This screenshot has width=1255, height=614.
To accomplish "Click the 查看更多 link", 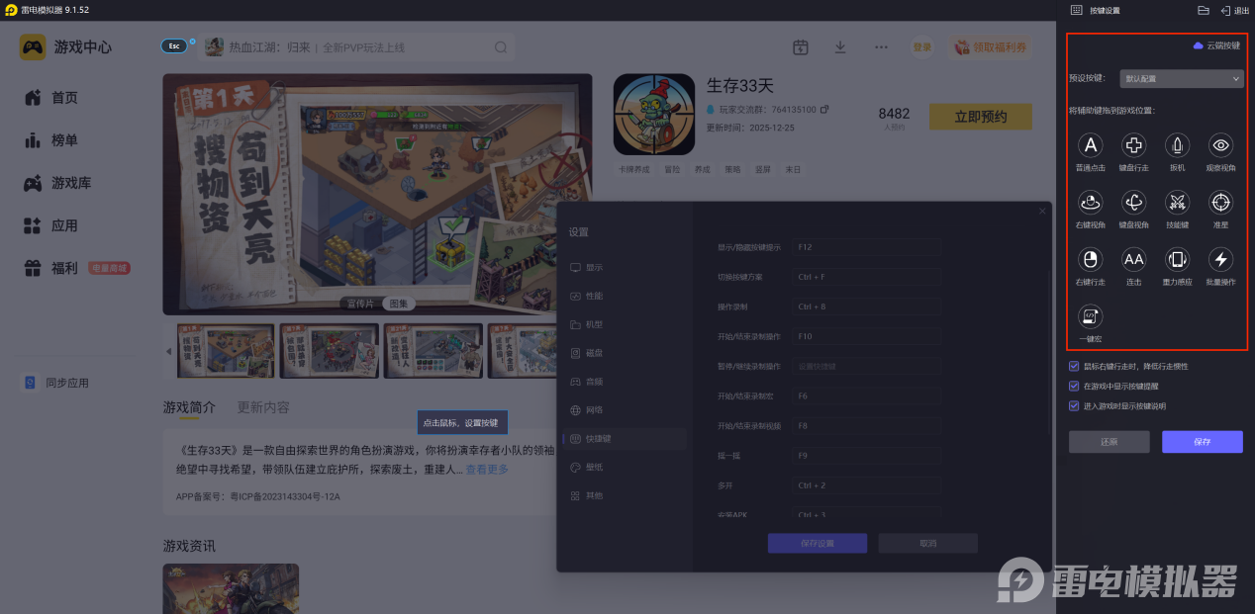I will [487, 469].
